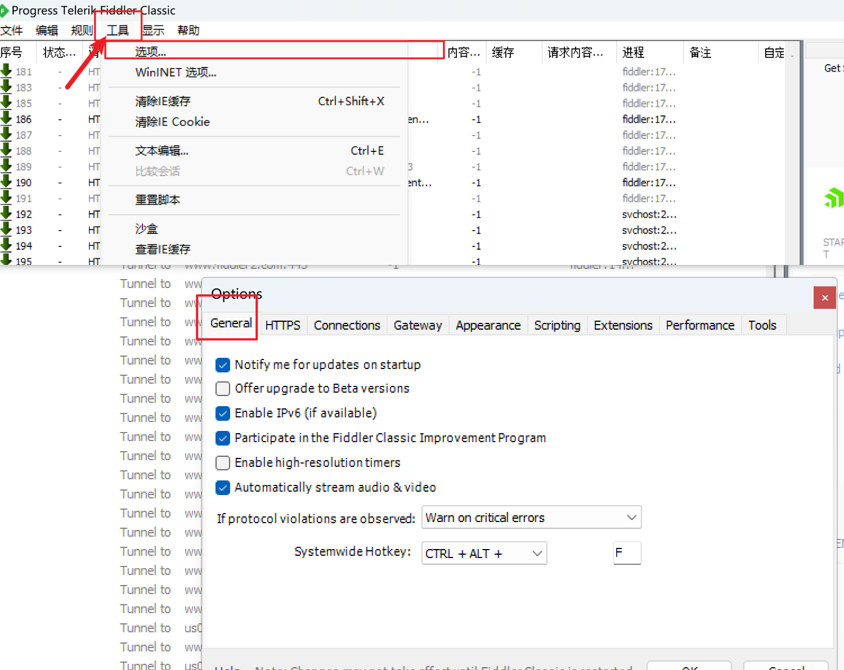Click the 序号 column header
The height and width of the screenshot is (670, 844).
tap(18, 52)
